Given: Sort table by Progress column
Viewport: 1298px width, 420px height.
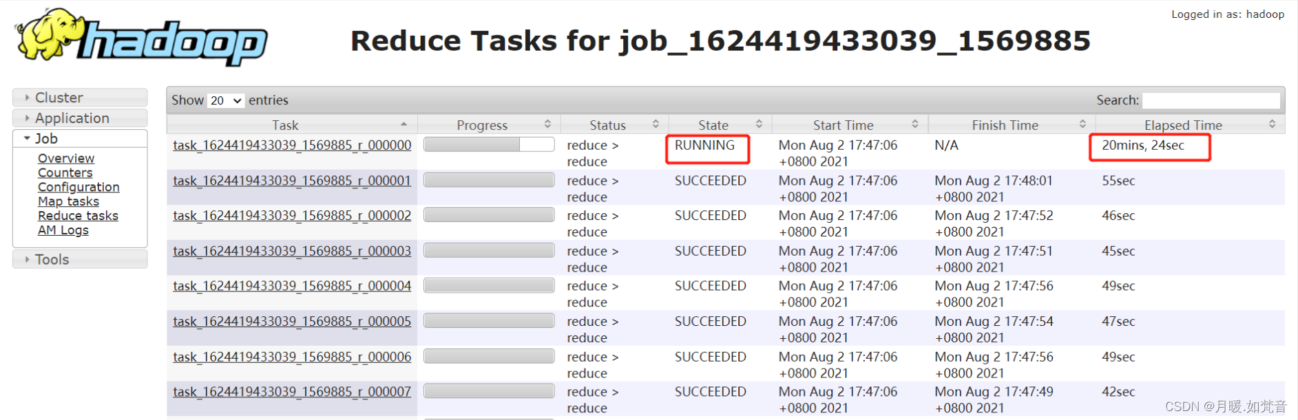Looking at the screenshot, I should (488, 124).
